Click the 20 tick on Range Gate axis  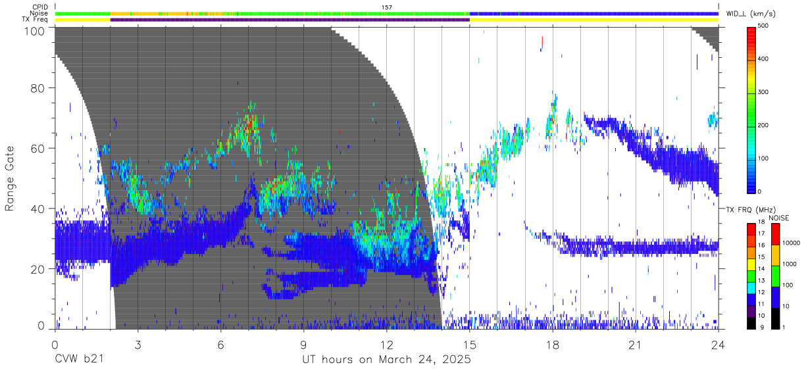click(38, 270)
